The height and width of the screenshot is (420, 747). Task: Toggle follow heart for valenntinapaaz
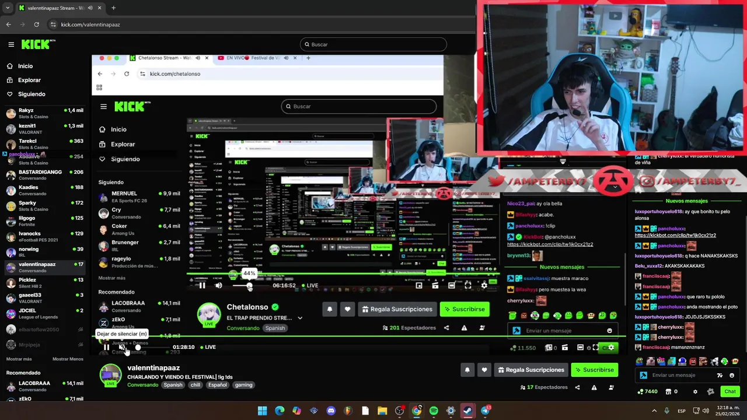click(x=484, y=370)
